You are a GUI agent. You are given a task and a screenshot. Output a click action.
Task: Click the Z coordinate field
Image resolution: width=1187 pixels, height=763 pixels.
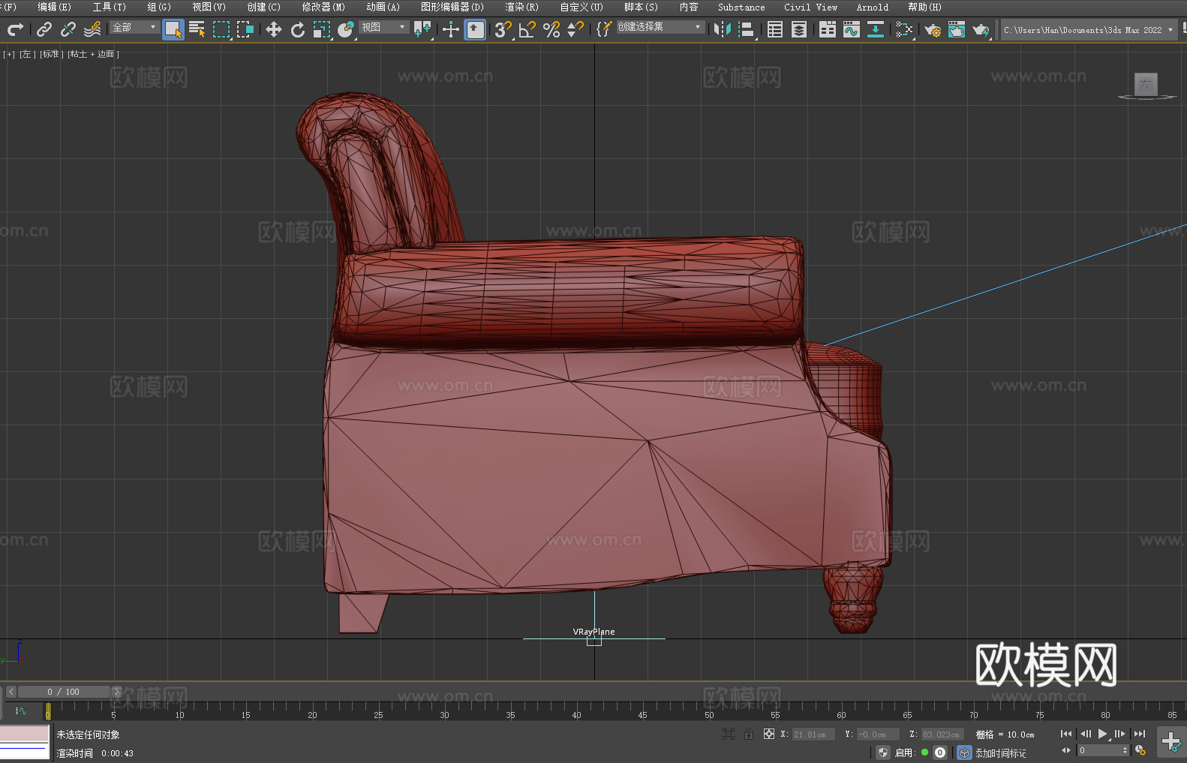click(x=942, y=734)
